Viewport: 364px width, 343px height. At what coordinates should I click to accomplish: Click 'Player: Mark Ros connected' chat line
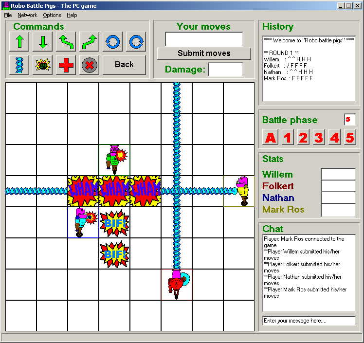(304, 242)
